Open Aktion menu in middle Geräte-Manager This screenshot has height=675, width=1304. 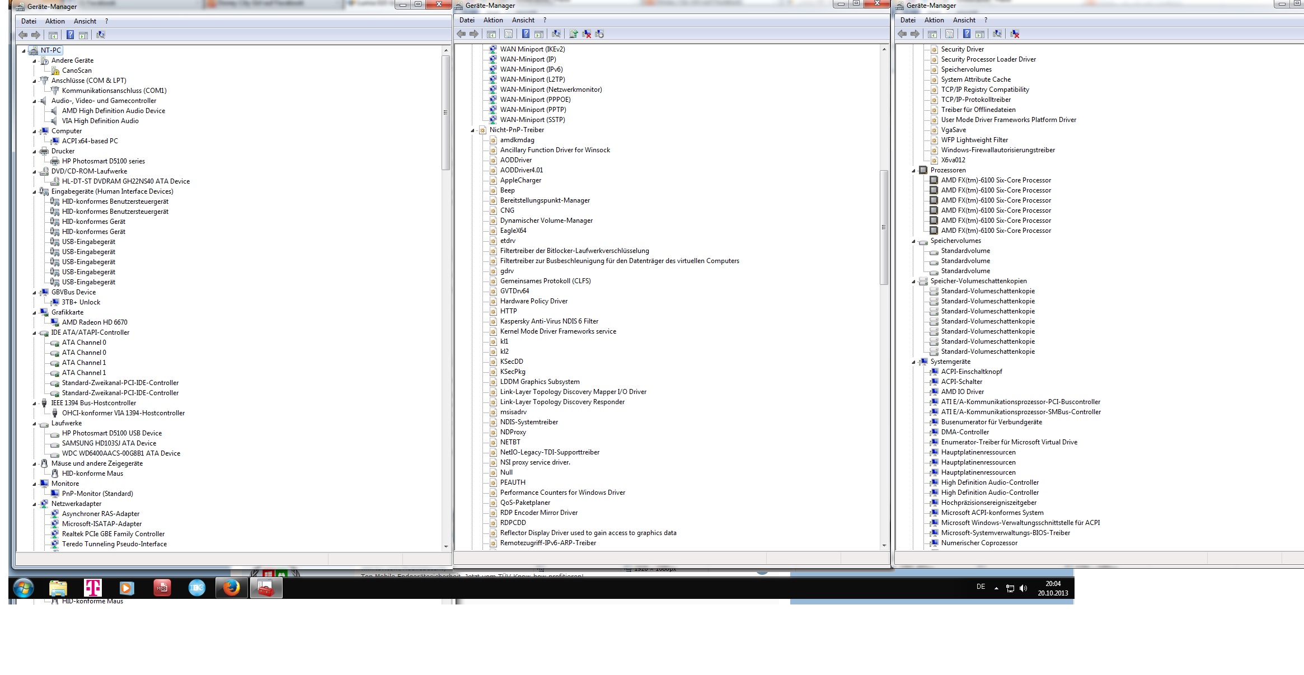[x=493, y=20]
